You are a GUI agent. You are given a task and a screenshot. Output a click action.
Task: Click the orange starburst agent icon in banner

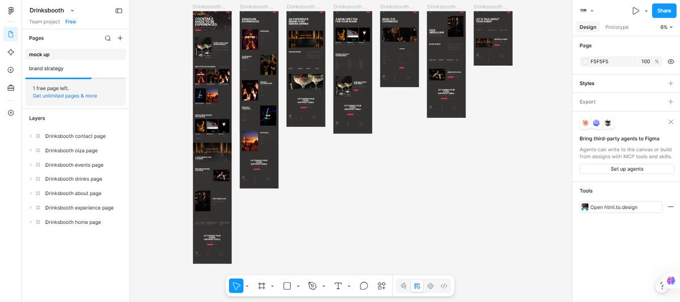tap(585, 123)
